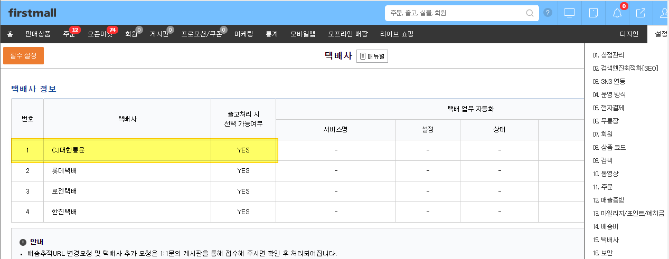Click the monitor icon in header
The height and width of the screenshot is (259, 669).
click(569, 13)
